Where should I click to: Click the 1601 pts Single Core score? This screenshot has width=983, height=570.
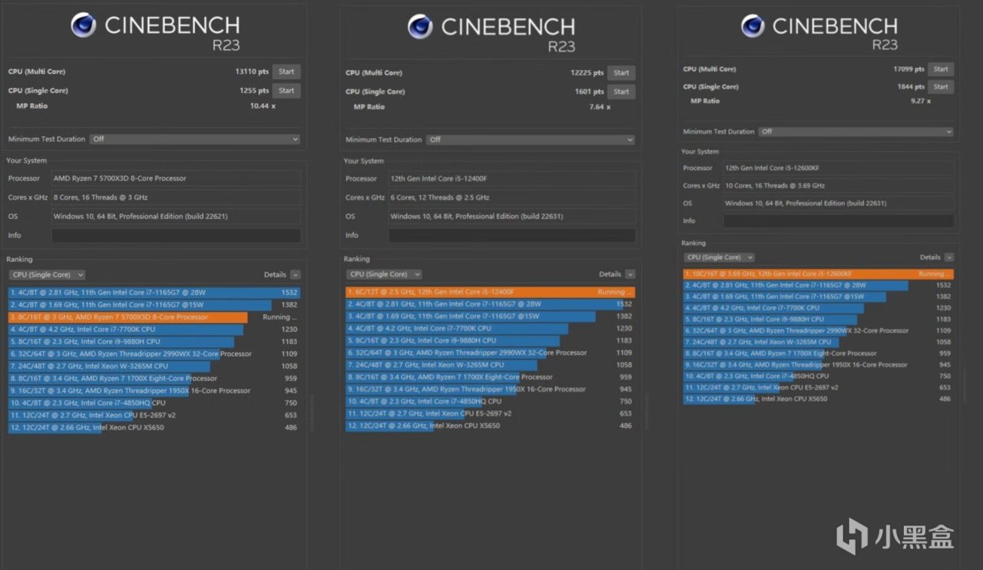coord(590,91)
